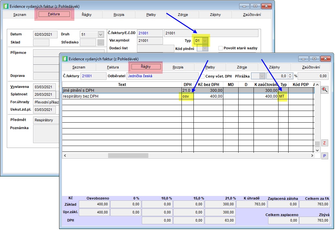Viewport: 335px width, 230px height.
Task: Open Rozpis tab in back window
Action: click(x=119, y=15)
